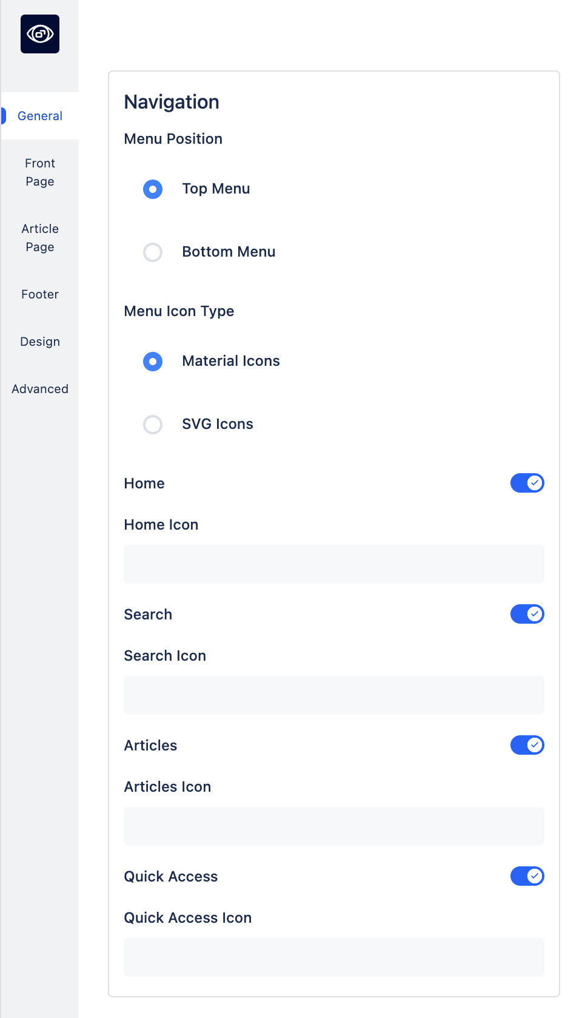
Task: Focus the Search Icon input field
Action: coord(333,695)
